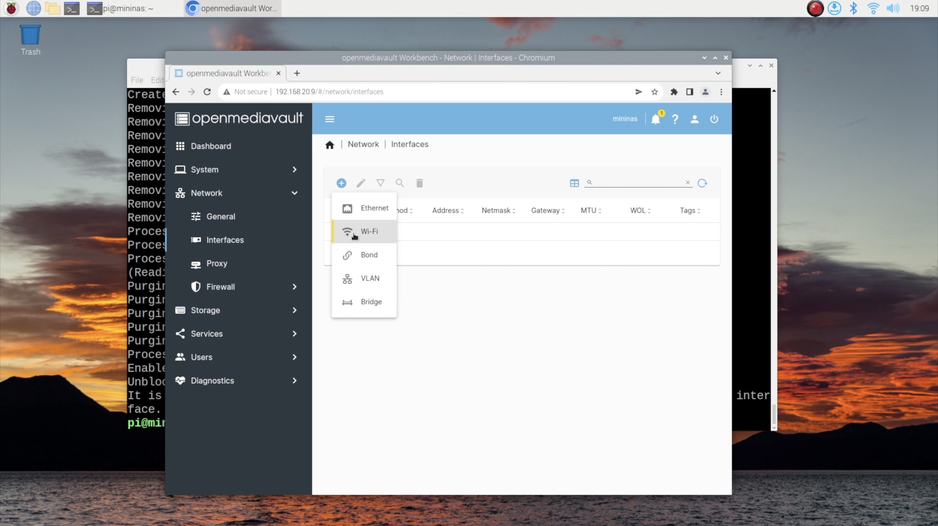Image resolution: width=938 pixels, height=526 pixels.
Task: Click the table search input field
Action: click(x=638, y=182)
